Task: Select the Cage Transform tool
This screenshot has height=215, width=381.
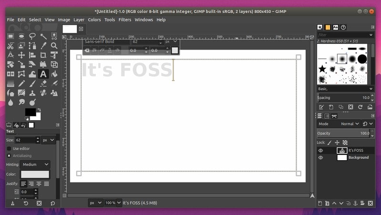Action: (21, 74)
